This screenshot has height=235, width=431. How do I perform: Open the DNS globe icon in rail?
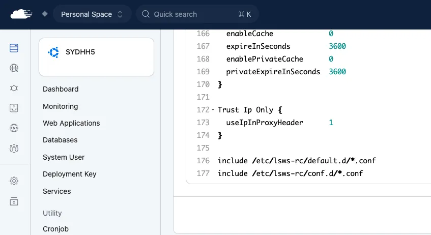14,128
